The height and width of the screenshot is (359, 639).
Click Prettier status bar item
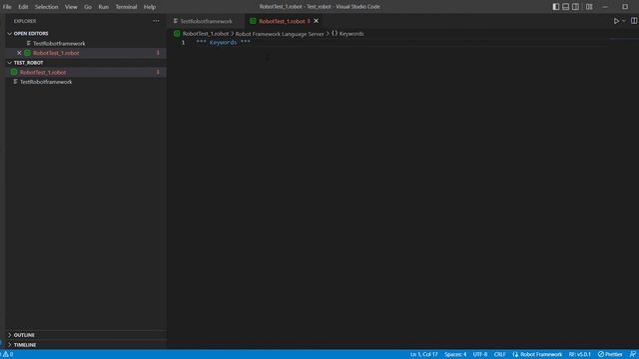610,355
